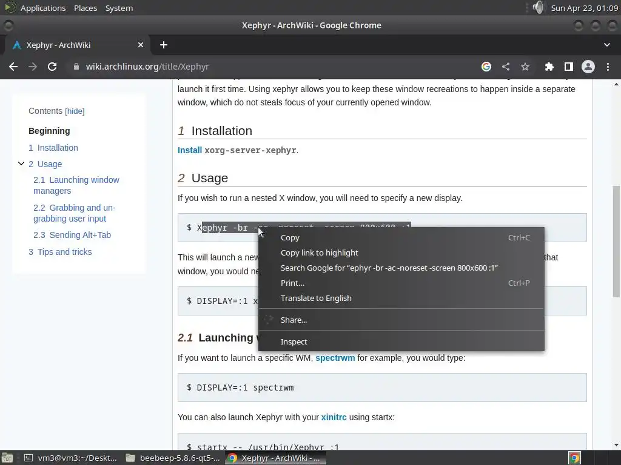The height and width of the screenshot is (465, 621).
Task: Open 2.2 Grabbing and un-grabbing user input
Action: click(74, 213)
